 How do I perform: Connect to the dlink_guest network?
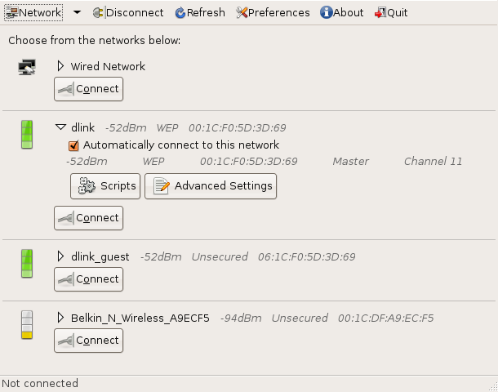coord(88,279)
